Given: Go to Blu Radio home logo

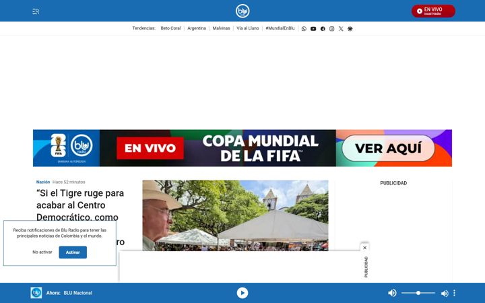Looking at the screenshot, I should point(243,11).
